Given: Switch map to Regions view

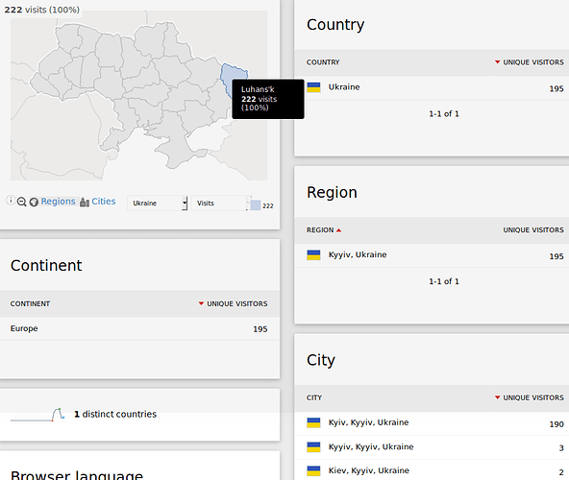Looking at the screenshot, I should 58,202.
